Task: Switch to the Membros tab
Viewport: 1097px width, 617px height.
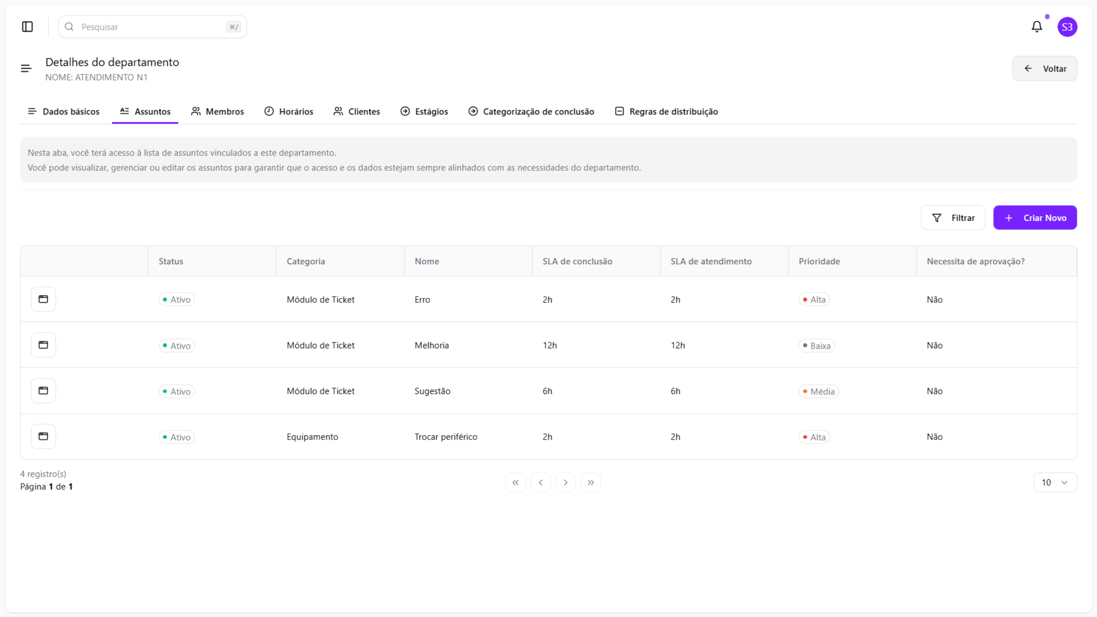Action: coord(218,111)
